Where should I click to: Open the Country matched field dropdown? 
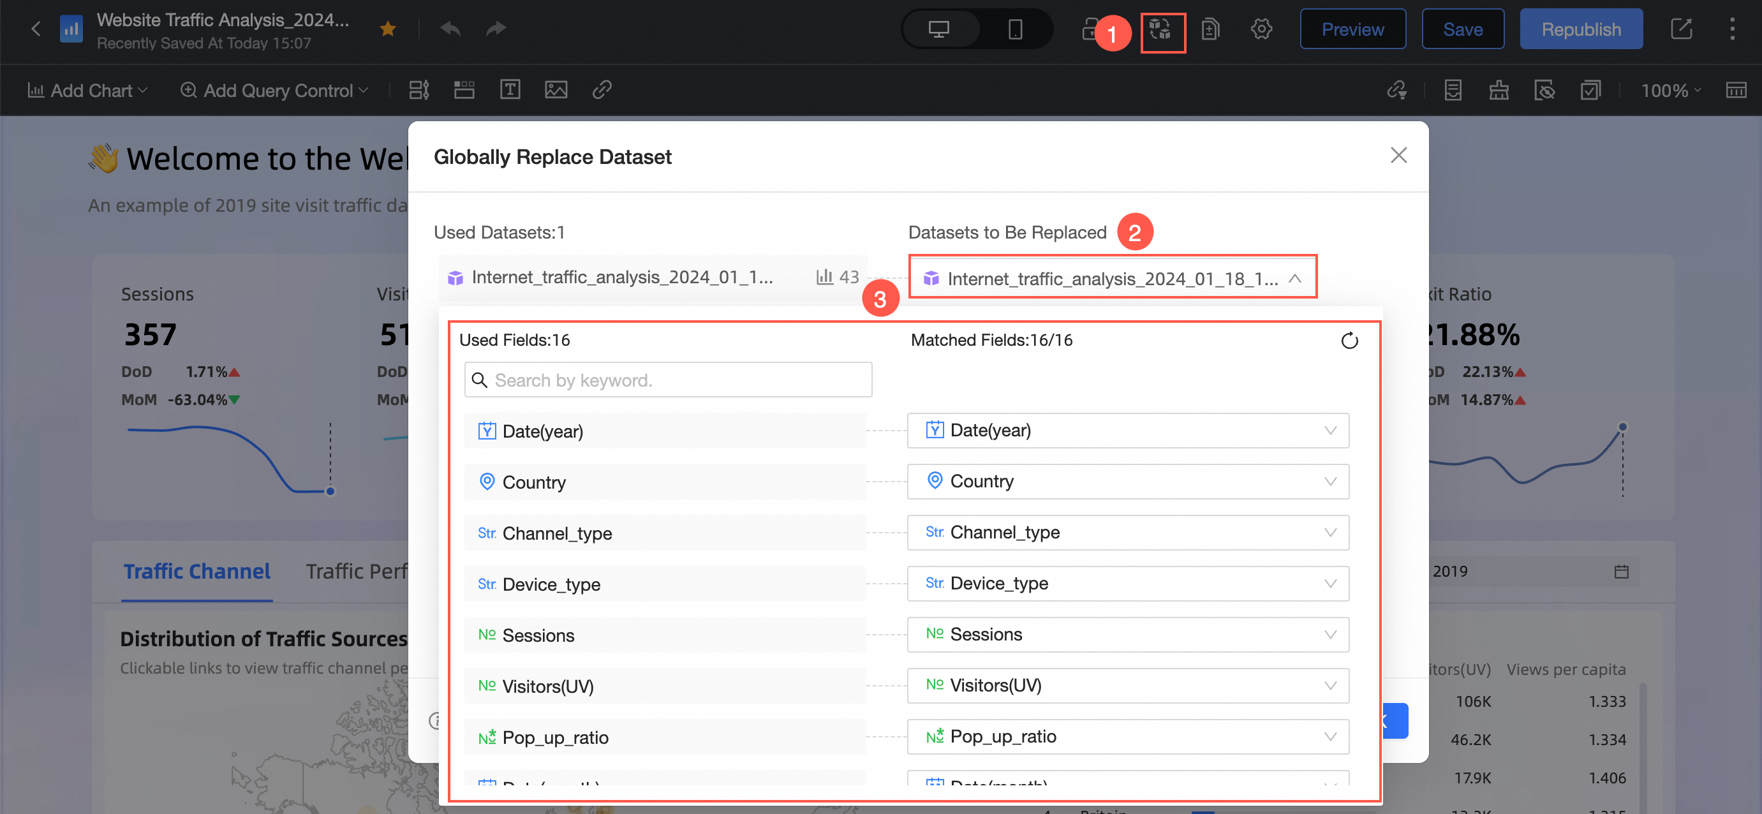point(1127,482)
